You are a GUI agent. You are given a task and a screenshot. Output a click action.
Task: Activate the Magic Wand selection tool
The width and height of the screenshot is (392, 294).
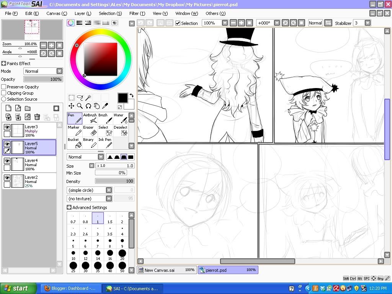[88, 98]
